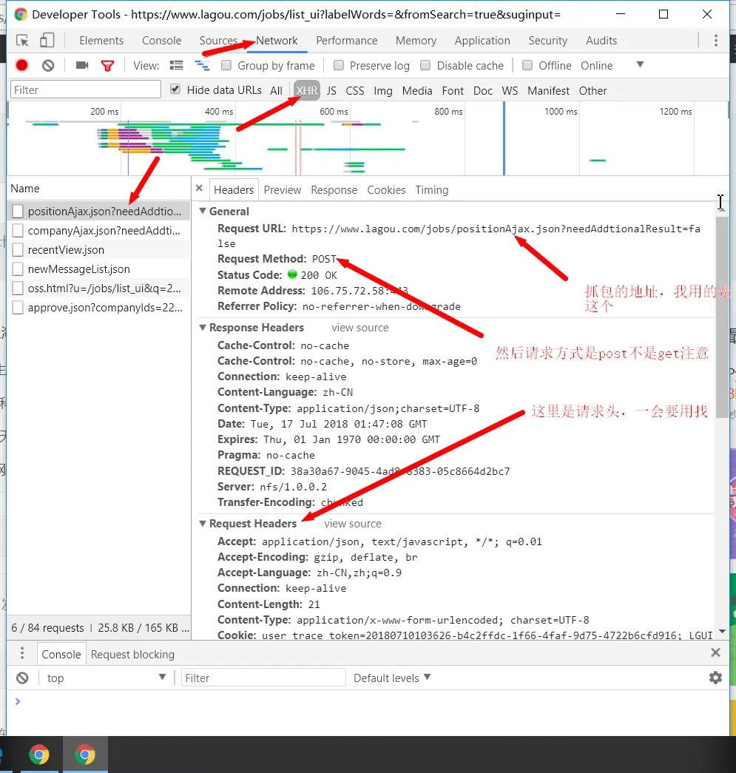The height and width of the screenshot is (773, 736).
Task: Clear console icon in drawer
Action: [22, 678]
